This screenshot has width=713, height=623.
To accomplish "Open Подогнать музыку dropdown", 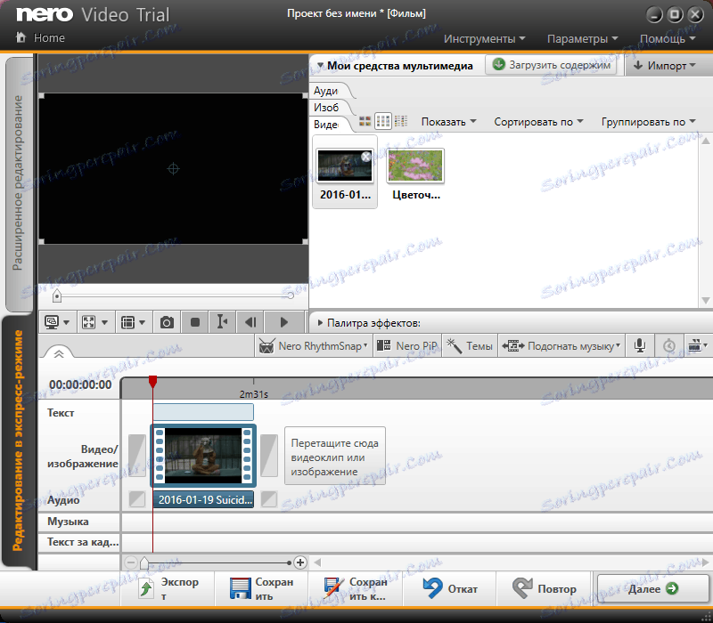I will tap(561, 346).
